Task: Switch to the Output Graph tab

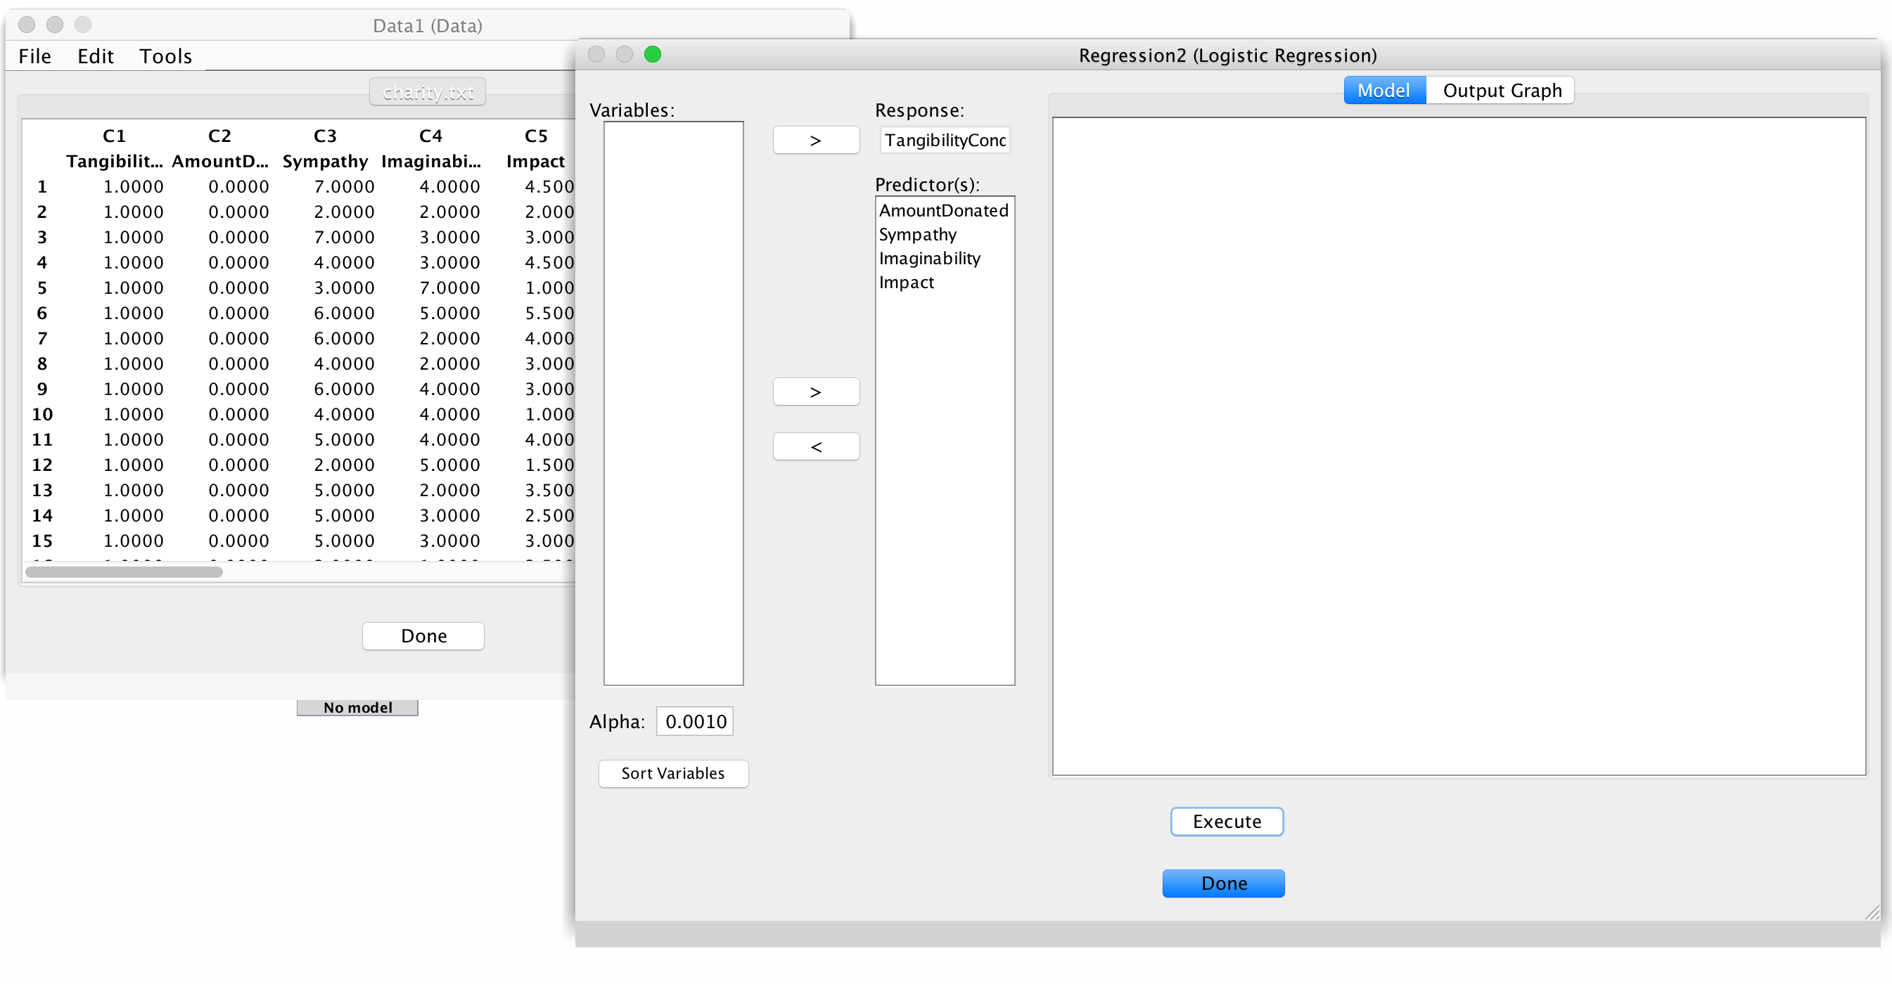Action: [1501, 90]
